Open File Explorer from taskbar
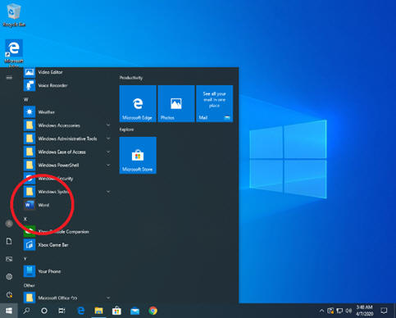 98,311
